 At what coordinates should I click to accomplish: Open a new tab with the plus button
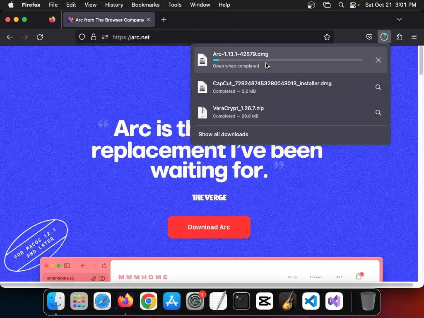[164, 20]
